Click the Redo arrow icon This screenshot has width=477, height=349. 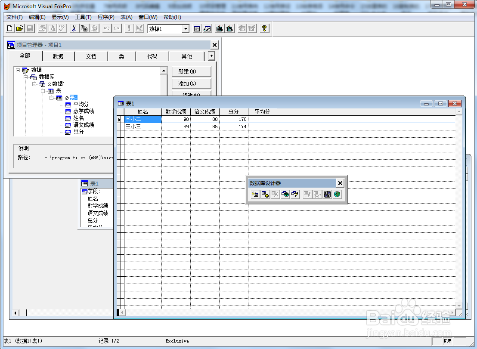pos(117,28)
